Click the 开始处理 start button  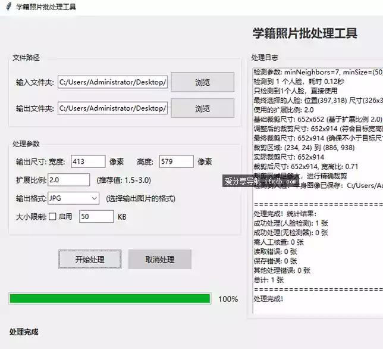(90, 259)
